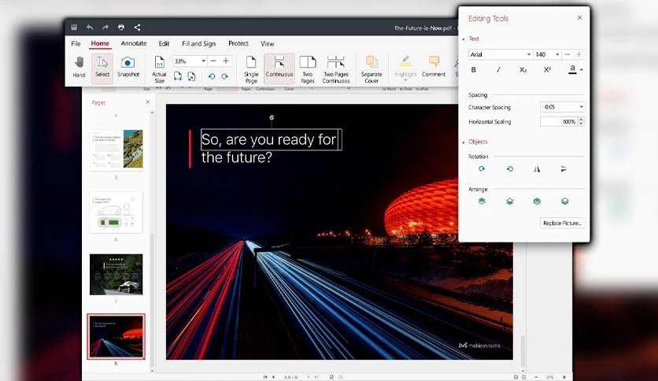This screenshot has height=381, width=658.
Task: Increase font size in Editing Tools
Action: tap(579, 54)
